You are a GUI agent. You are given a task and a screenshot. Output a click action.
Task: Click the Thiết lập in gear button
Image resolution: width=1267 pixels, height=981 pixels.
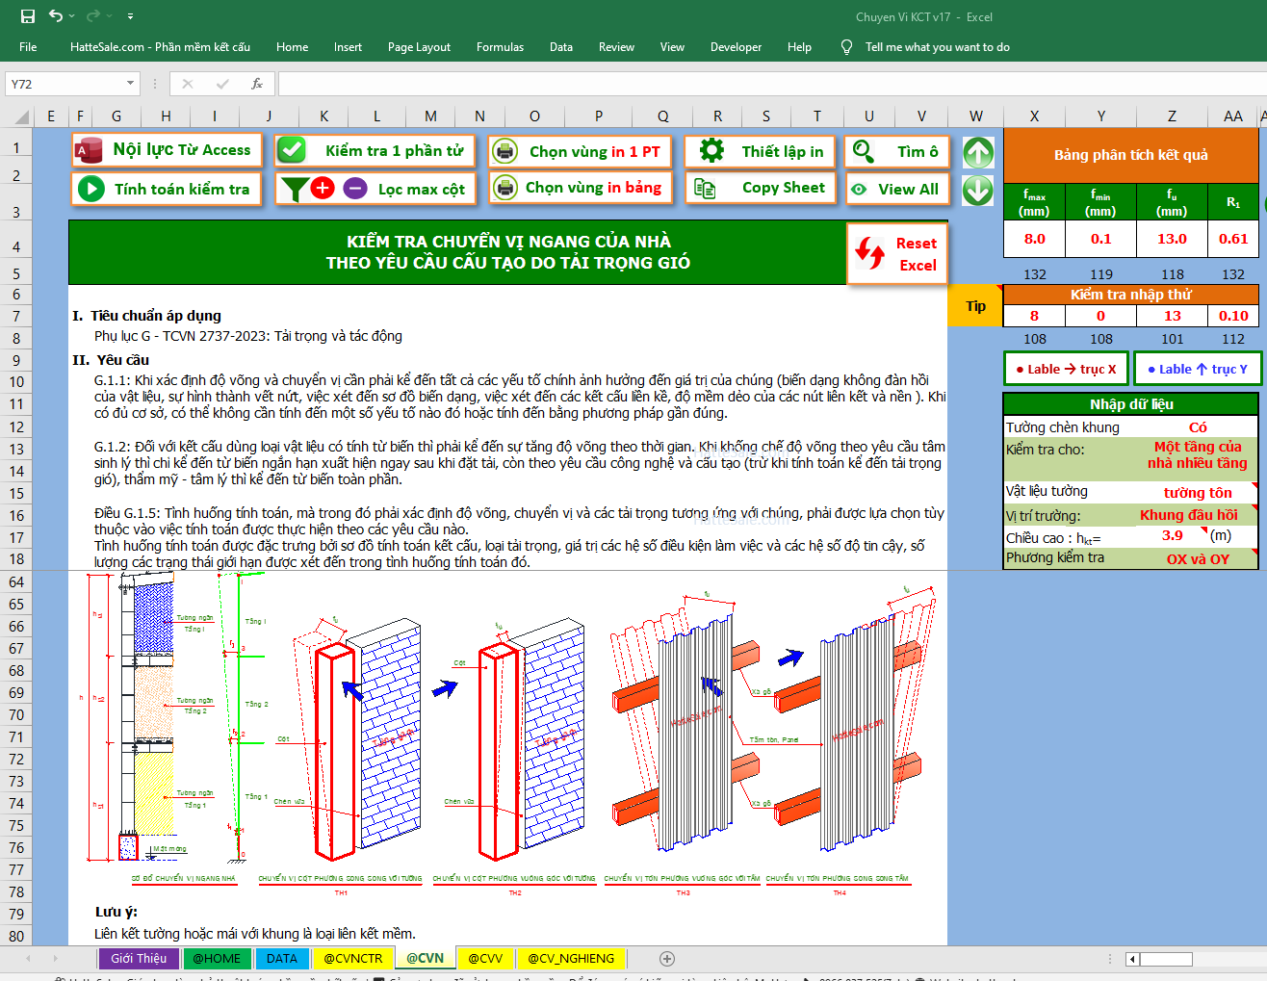[760, 151]
